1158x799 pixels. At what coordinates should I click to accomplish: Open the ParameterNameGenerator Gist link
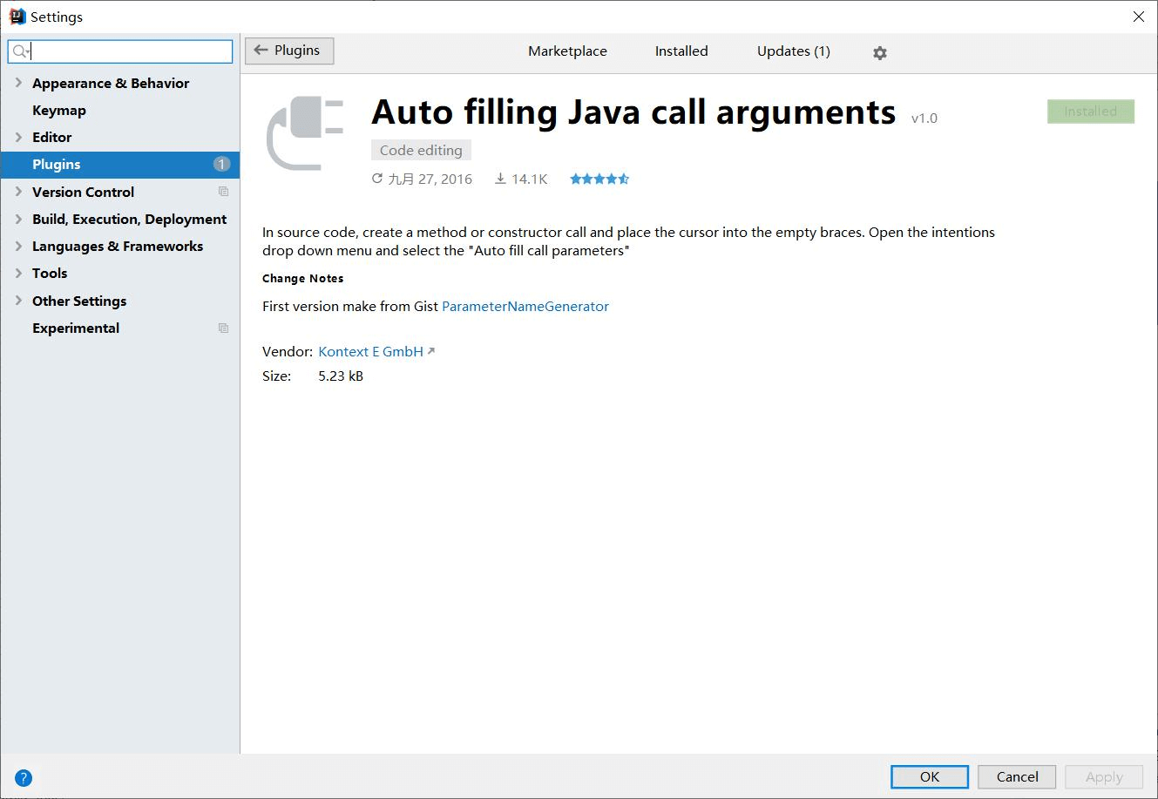[525, 307]
